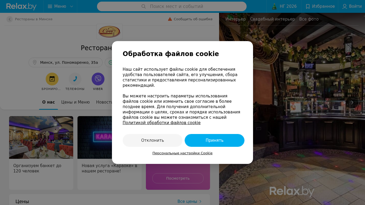365x205 pixels.
Task: Open Все цены chevron link
Action: coord(189,202)
